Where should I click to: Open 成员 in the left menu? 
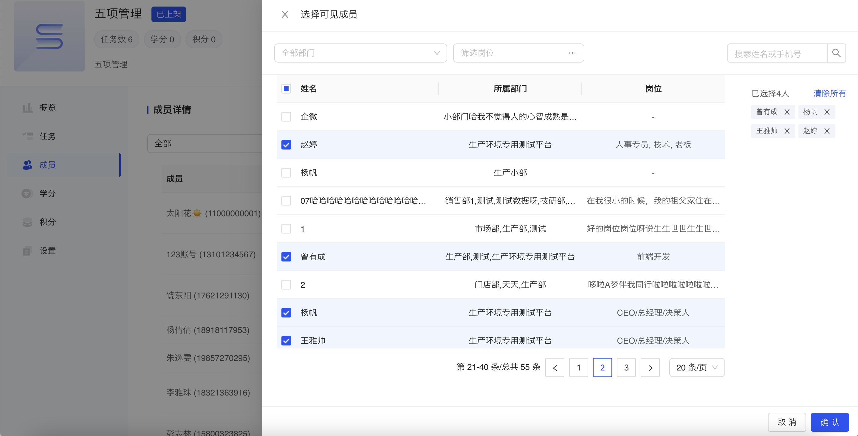tap(64, 165)
